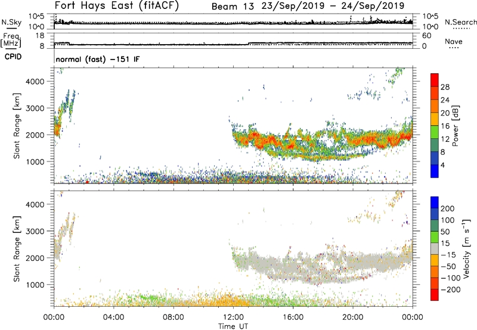This screenshot has width=477, height=330.
Task: Click the 'normal (fast) -151 IF' text
Action: 98,59
